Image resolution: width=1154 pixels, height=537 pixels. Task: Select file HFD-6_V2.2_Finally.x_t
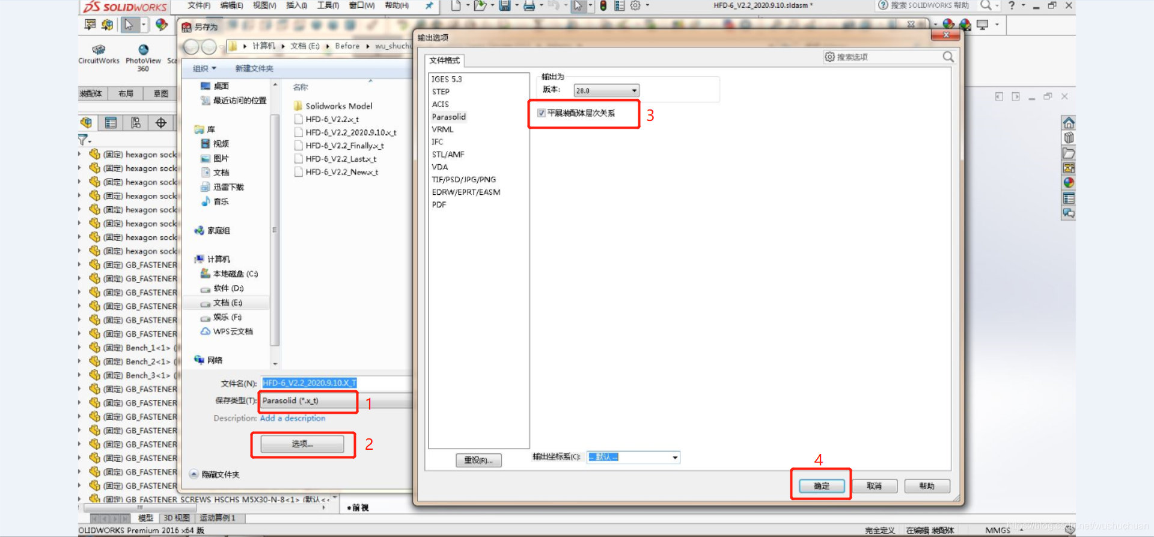click(x=340, y=146)
